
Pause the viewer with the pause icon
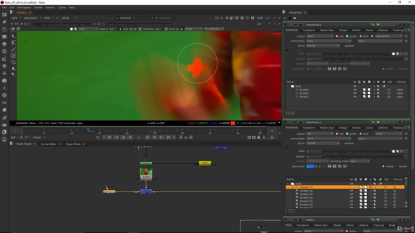tap(252, 18)
